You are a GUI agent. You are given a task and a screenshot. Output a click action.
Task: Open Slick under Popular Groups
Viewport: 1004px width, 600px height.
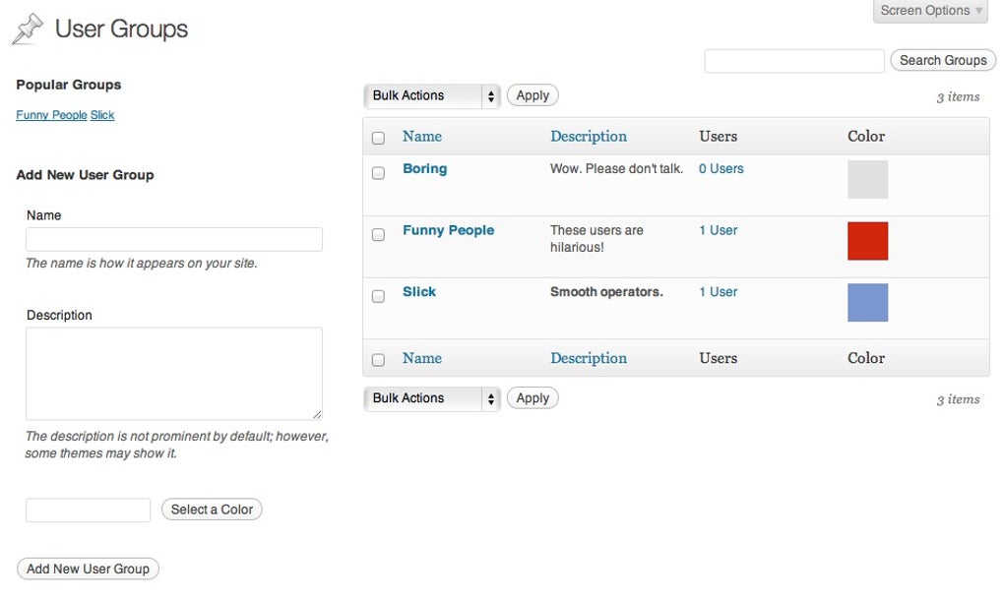pos(101,114)
